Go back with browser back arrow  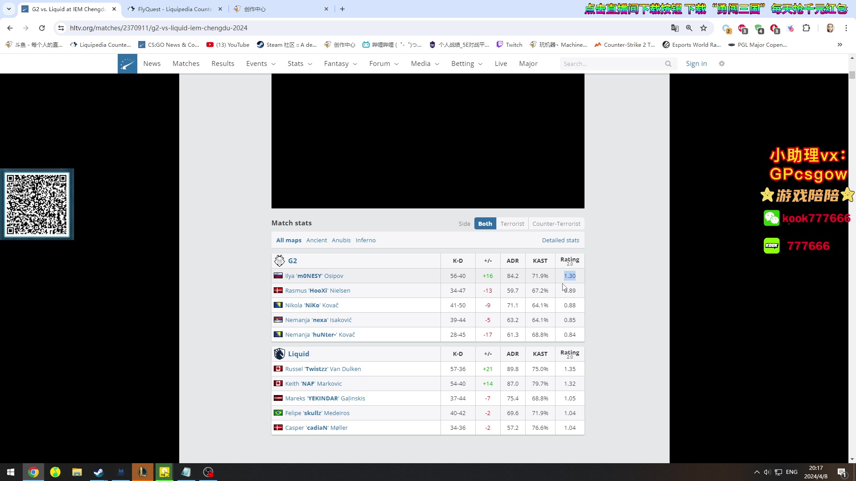pyautogui.click(x=10, y=28)
